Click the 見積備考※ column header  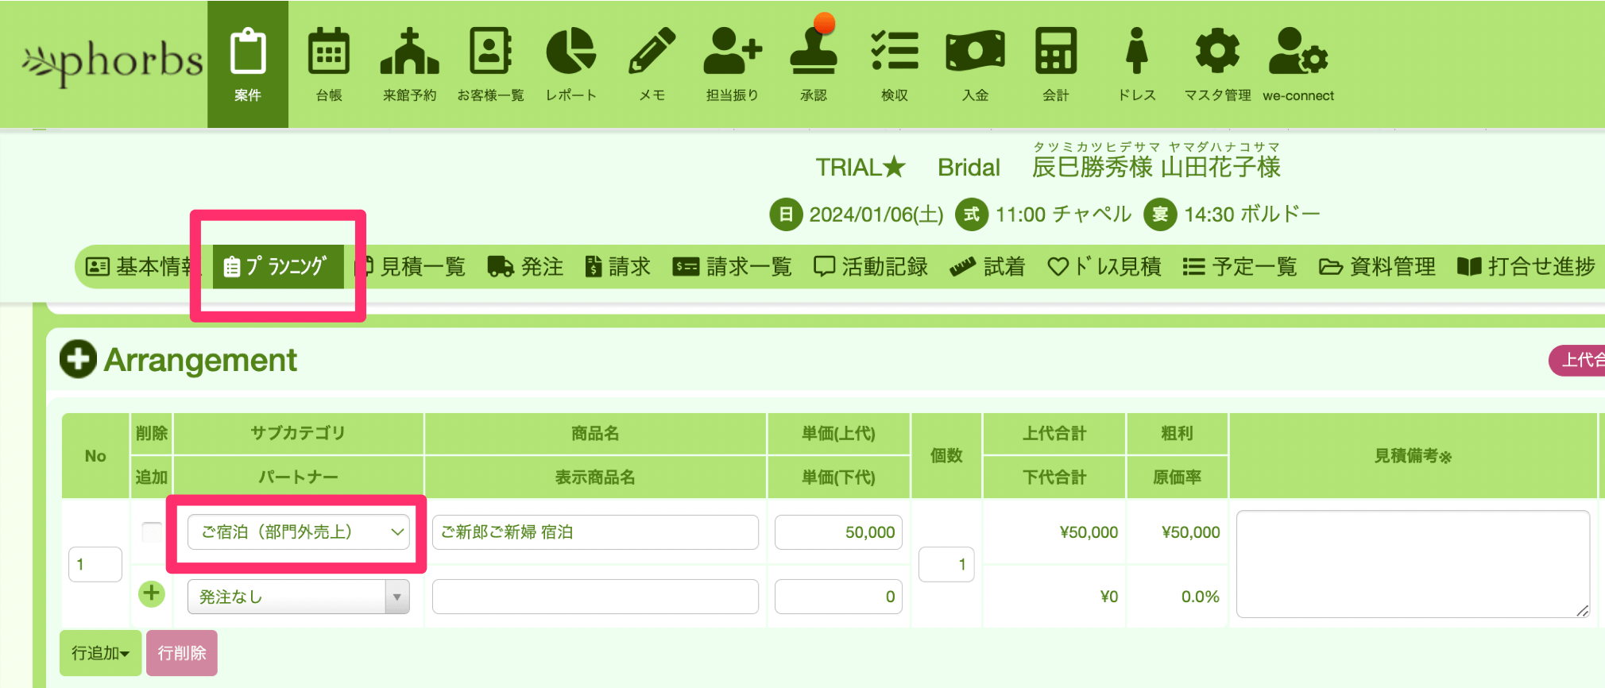pyautogui.click(x=1413, y=455)
